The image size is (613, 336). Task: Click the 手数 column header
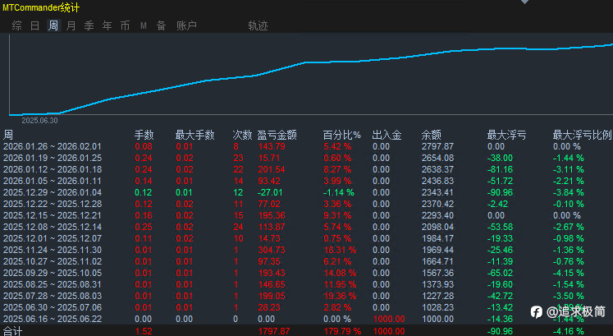click(x=144, y=135)
